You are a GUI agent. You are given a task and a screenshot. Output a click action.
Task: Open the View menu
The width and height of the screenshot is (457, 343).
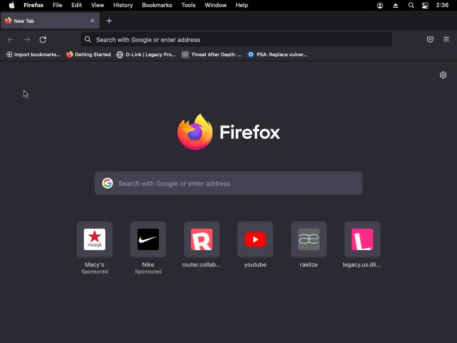coord(98,5)
